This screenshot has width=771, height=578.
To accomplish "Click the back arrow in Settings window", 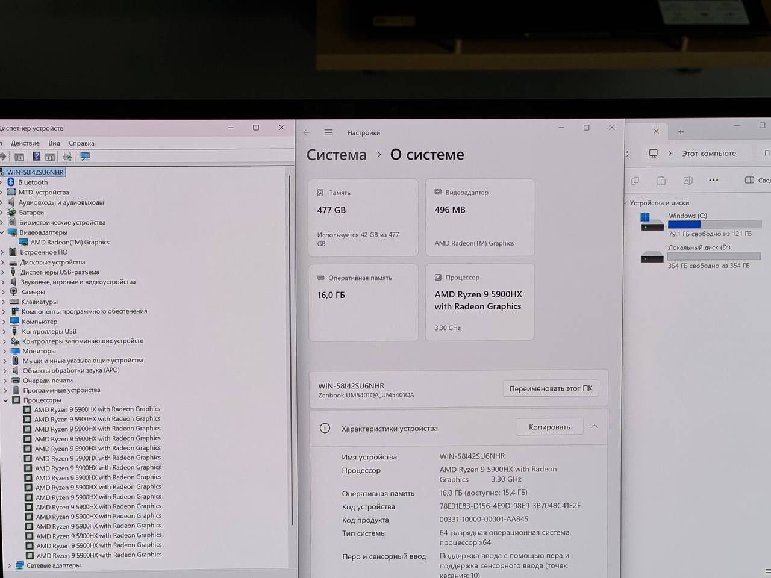I will coord(307,132).
